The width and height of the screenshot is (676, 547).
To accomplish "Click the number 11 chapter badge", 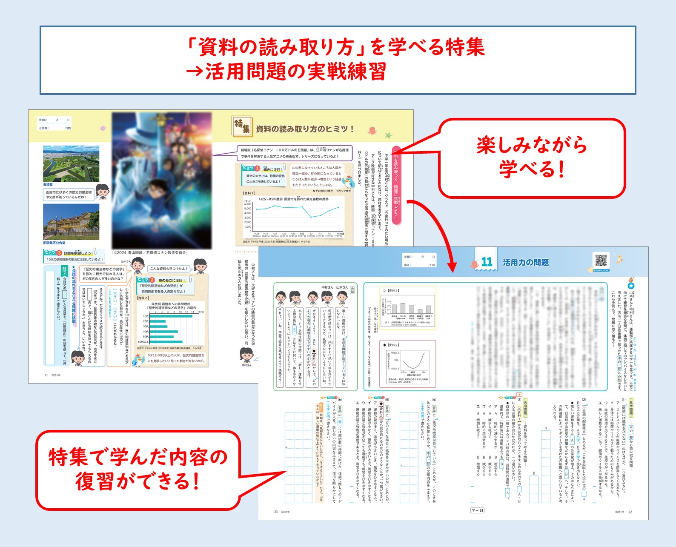I will click(486, 259).
